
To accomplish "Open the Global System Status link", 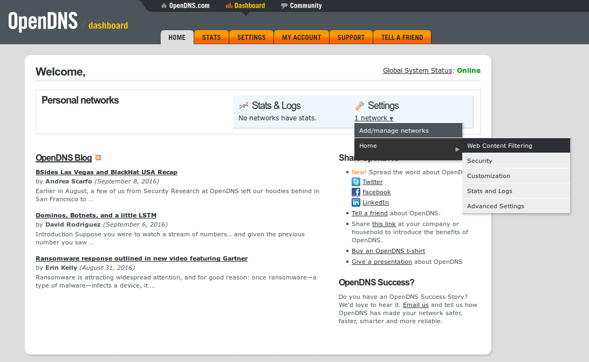I will click(417, 70).
